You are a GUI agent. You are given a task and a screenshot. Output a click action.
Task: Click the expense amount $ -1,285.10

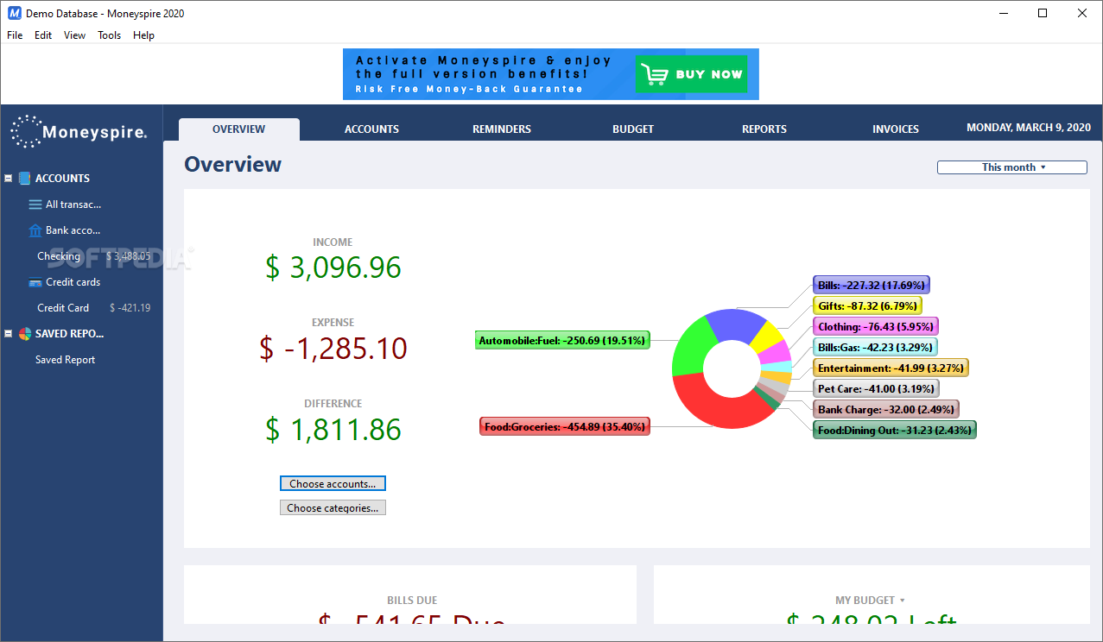(333, 348)
